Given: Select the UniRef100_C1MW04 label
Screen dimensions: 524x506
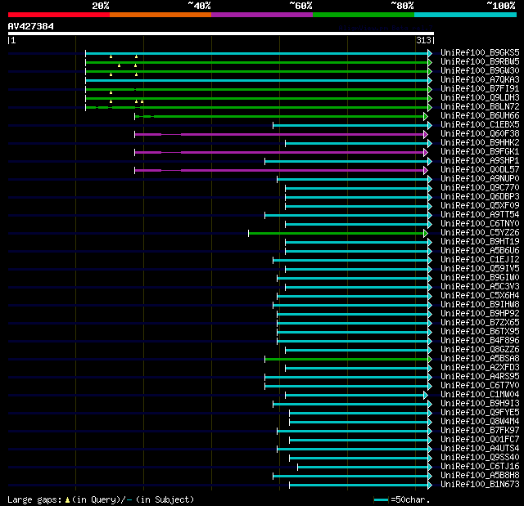Looking at the screenshot, I should click(x=480, y=395).
